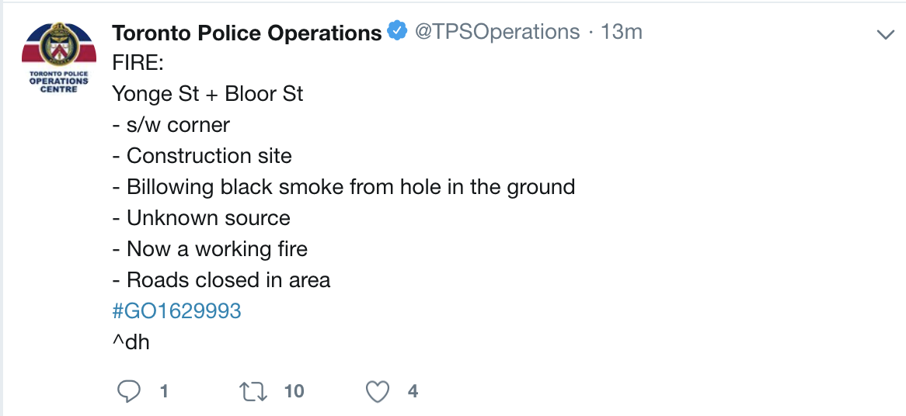Click the Now a working fire line
This screenshot has height=416, width=906.
[x=210, y=249]
